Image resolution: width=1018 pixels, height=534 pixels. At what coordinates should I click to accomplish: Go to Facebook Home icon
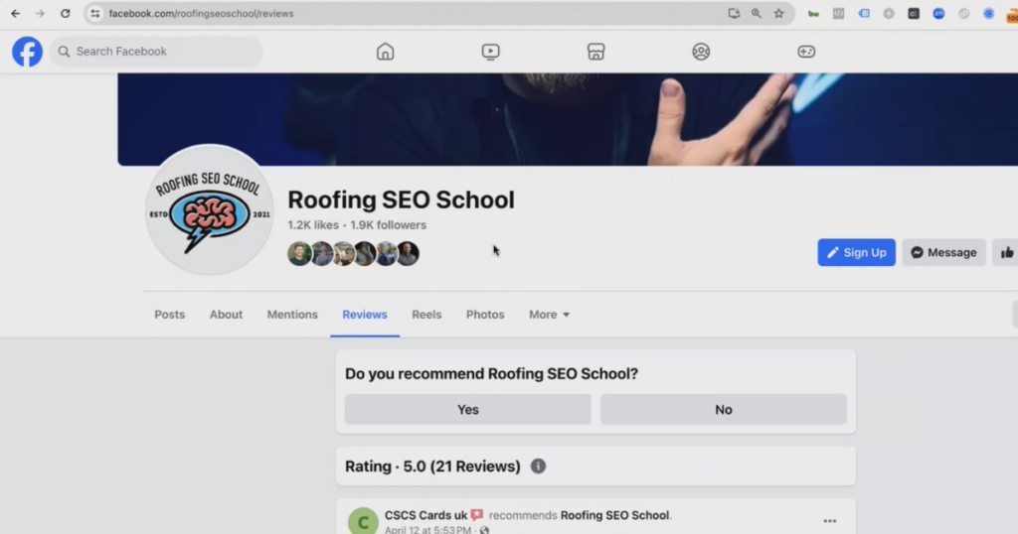point(385,52)
